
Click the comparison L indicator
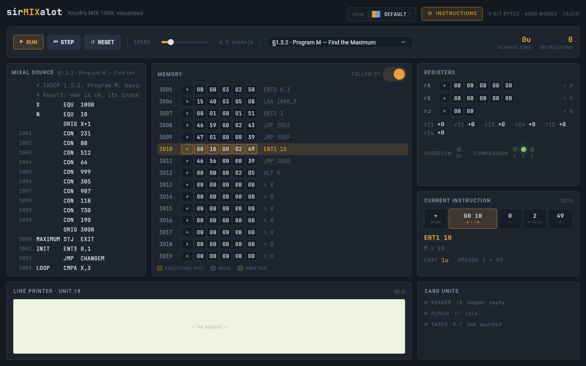click(x=515, y=150)
